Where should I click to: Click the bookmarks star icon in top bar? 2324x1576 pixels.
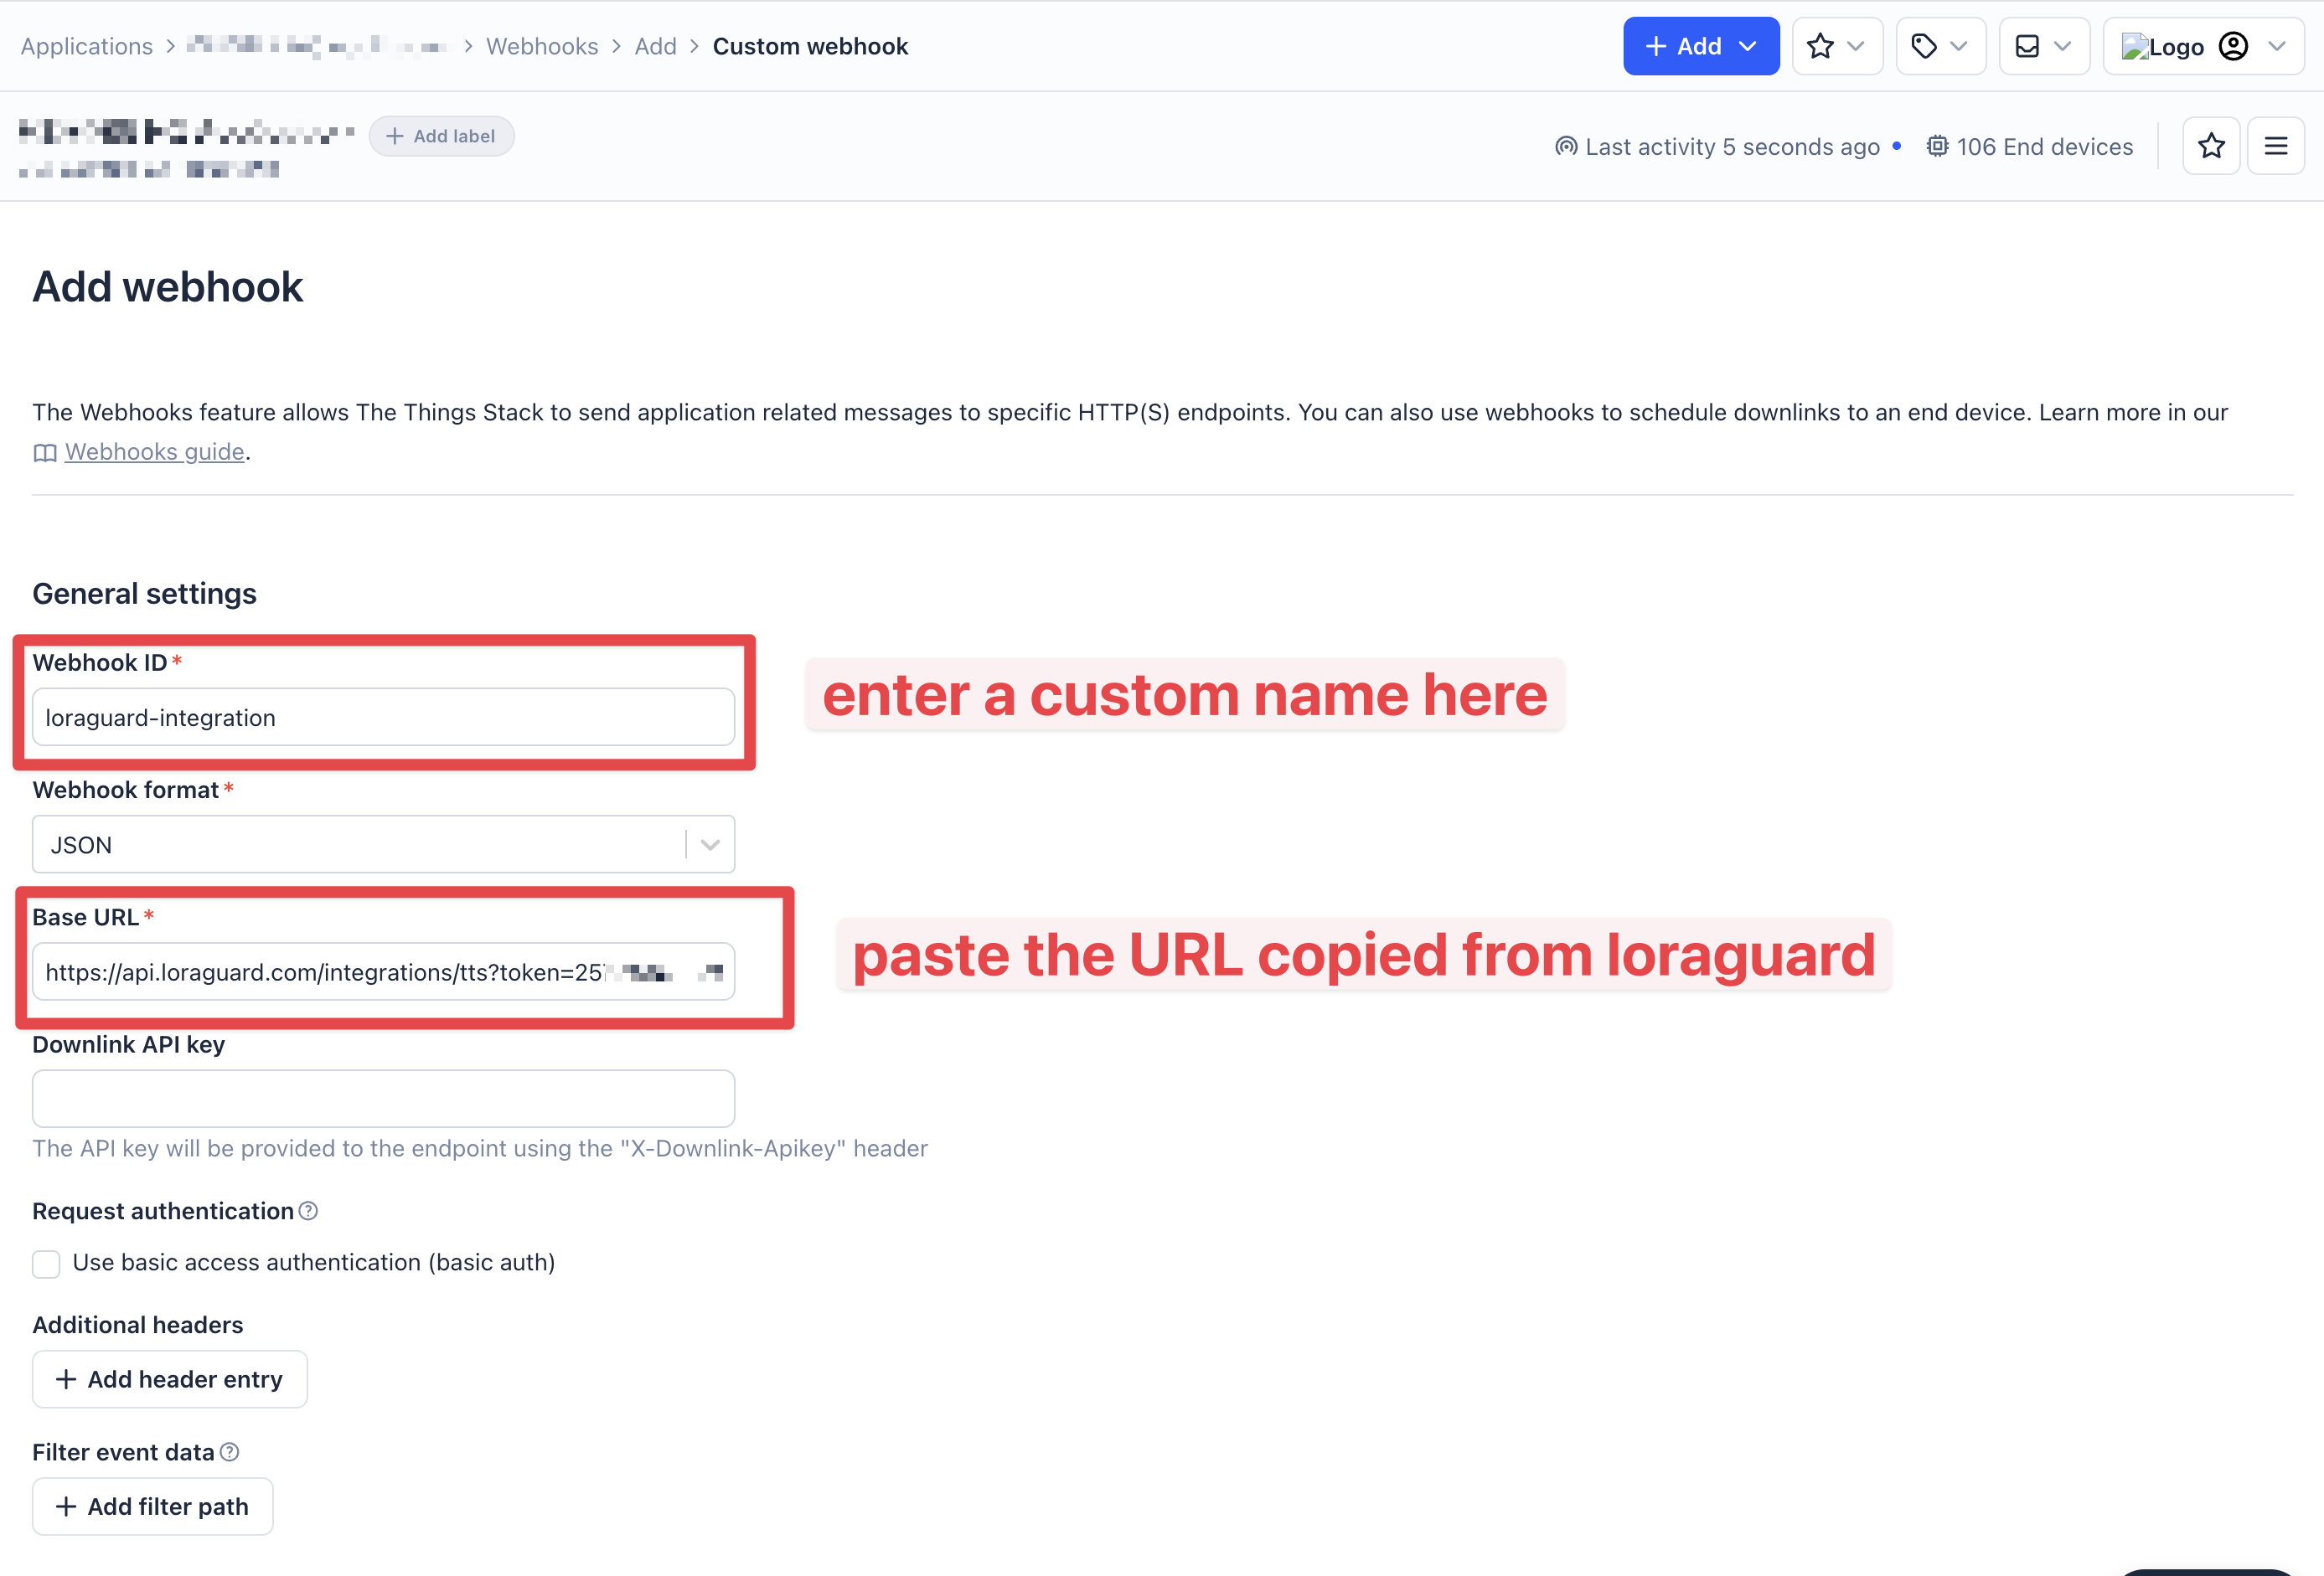point(1820,46)
